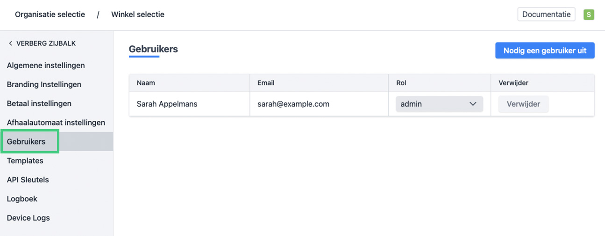View the Logboek page
The height and width of the screenshot is (236, 605).
[x=22, y=199]
